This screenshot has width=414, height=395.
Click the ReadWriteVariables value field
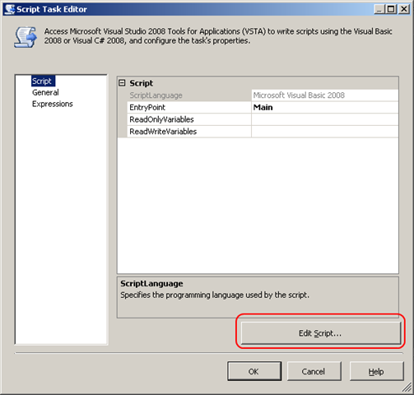click(325, 132)
